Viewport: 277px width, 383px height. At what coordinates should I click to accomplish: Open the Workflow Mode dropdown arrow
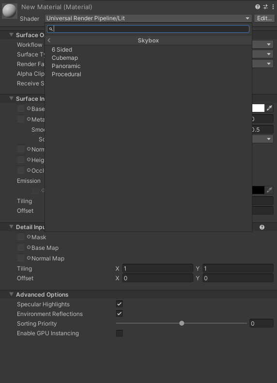click(x=269, y=44)
